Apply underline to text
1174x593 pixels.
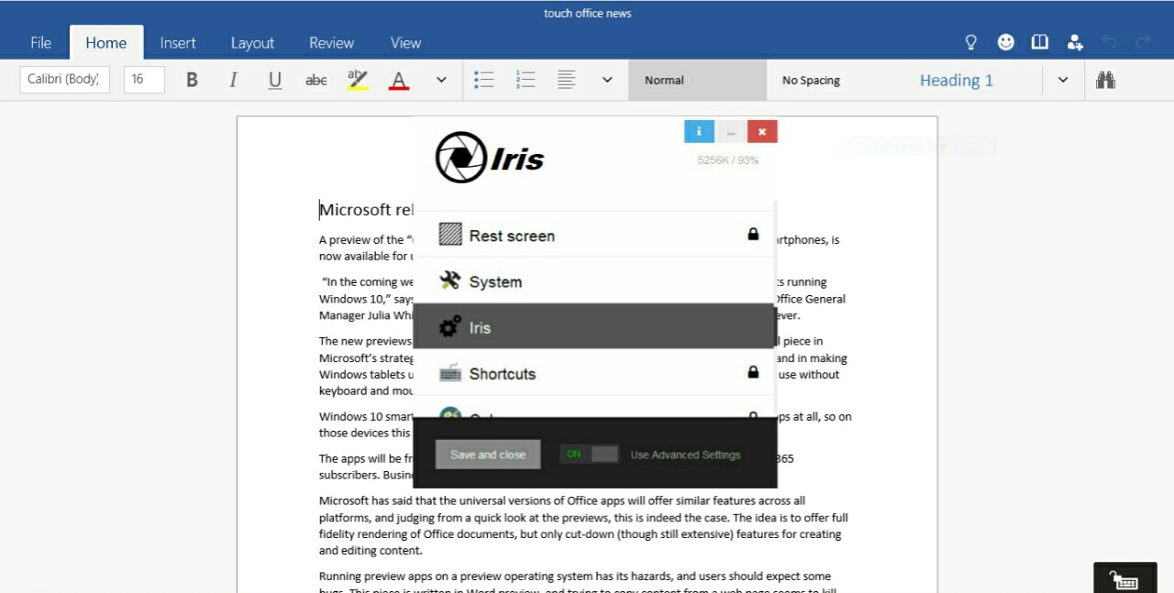(x=274, y=80)
